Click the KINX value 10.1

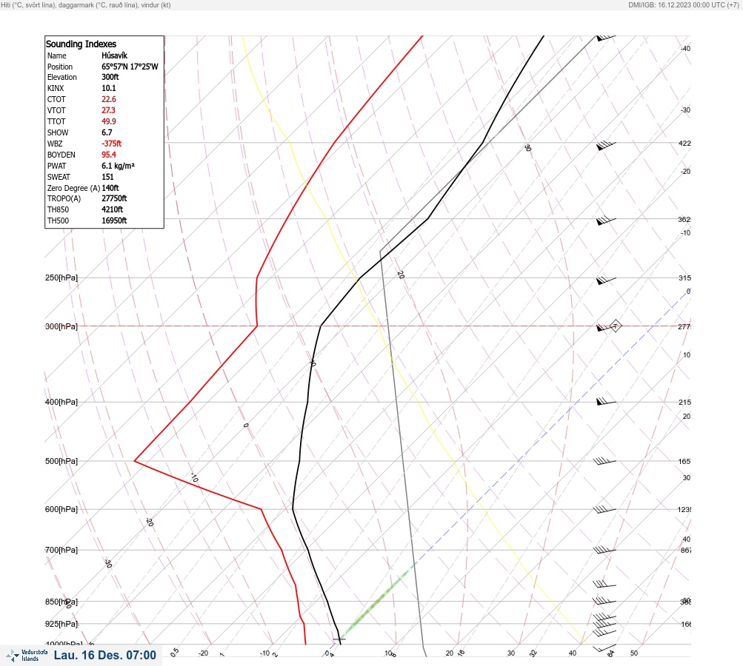click(108, 88)
